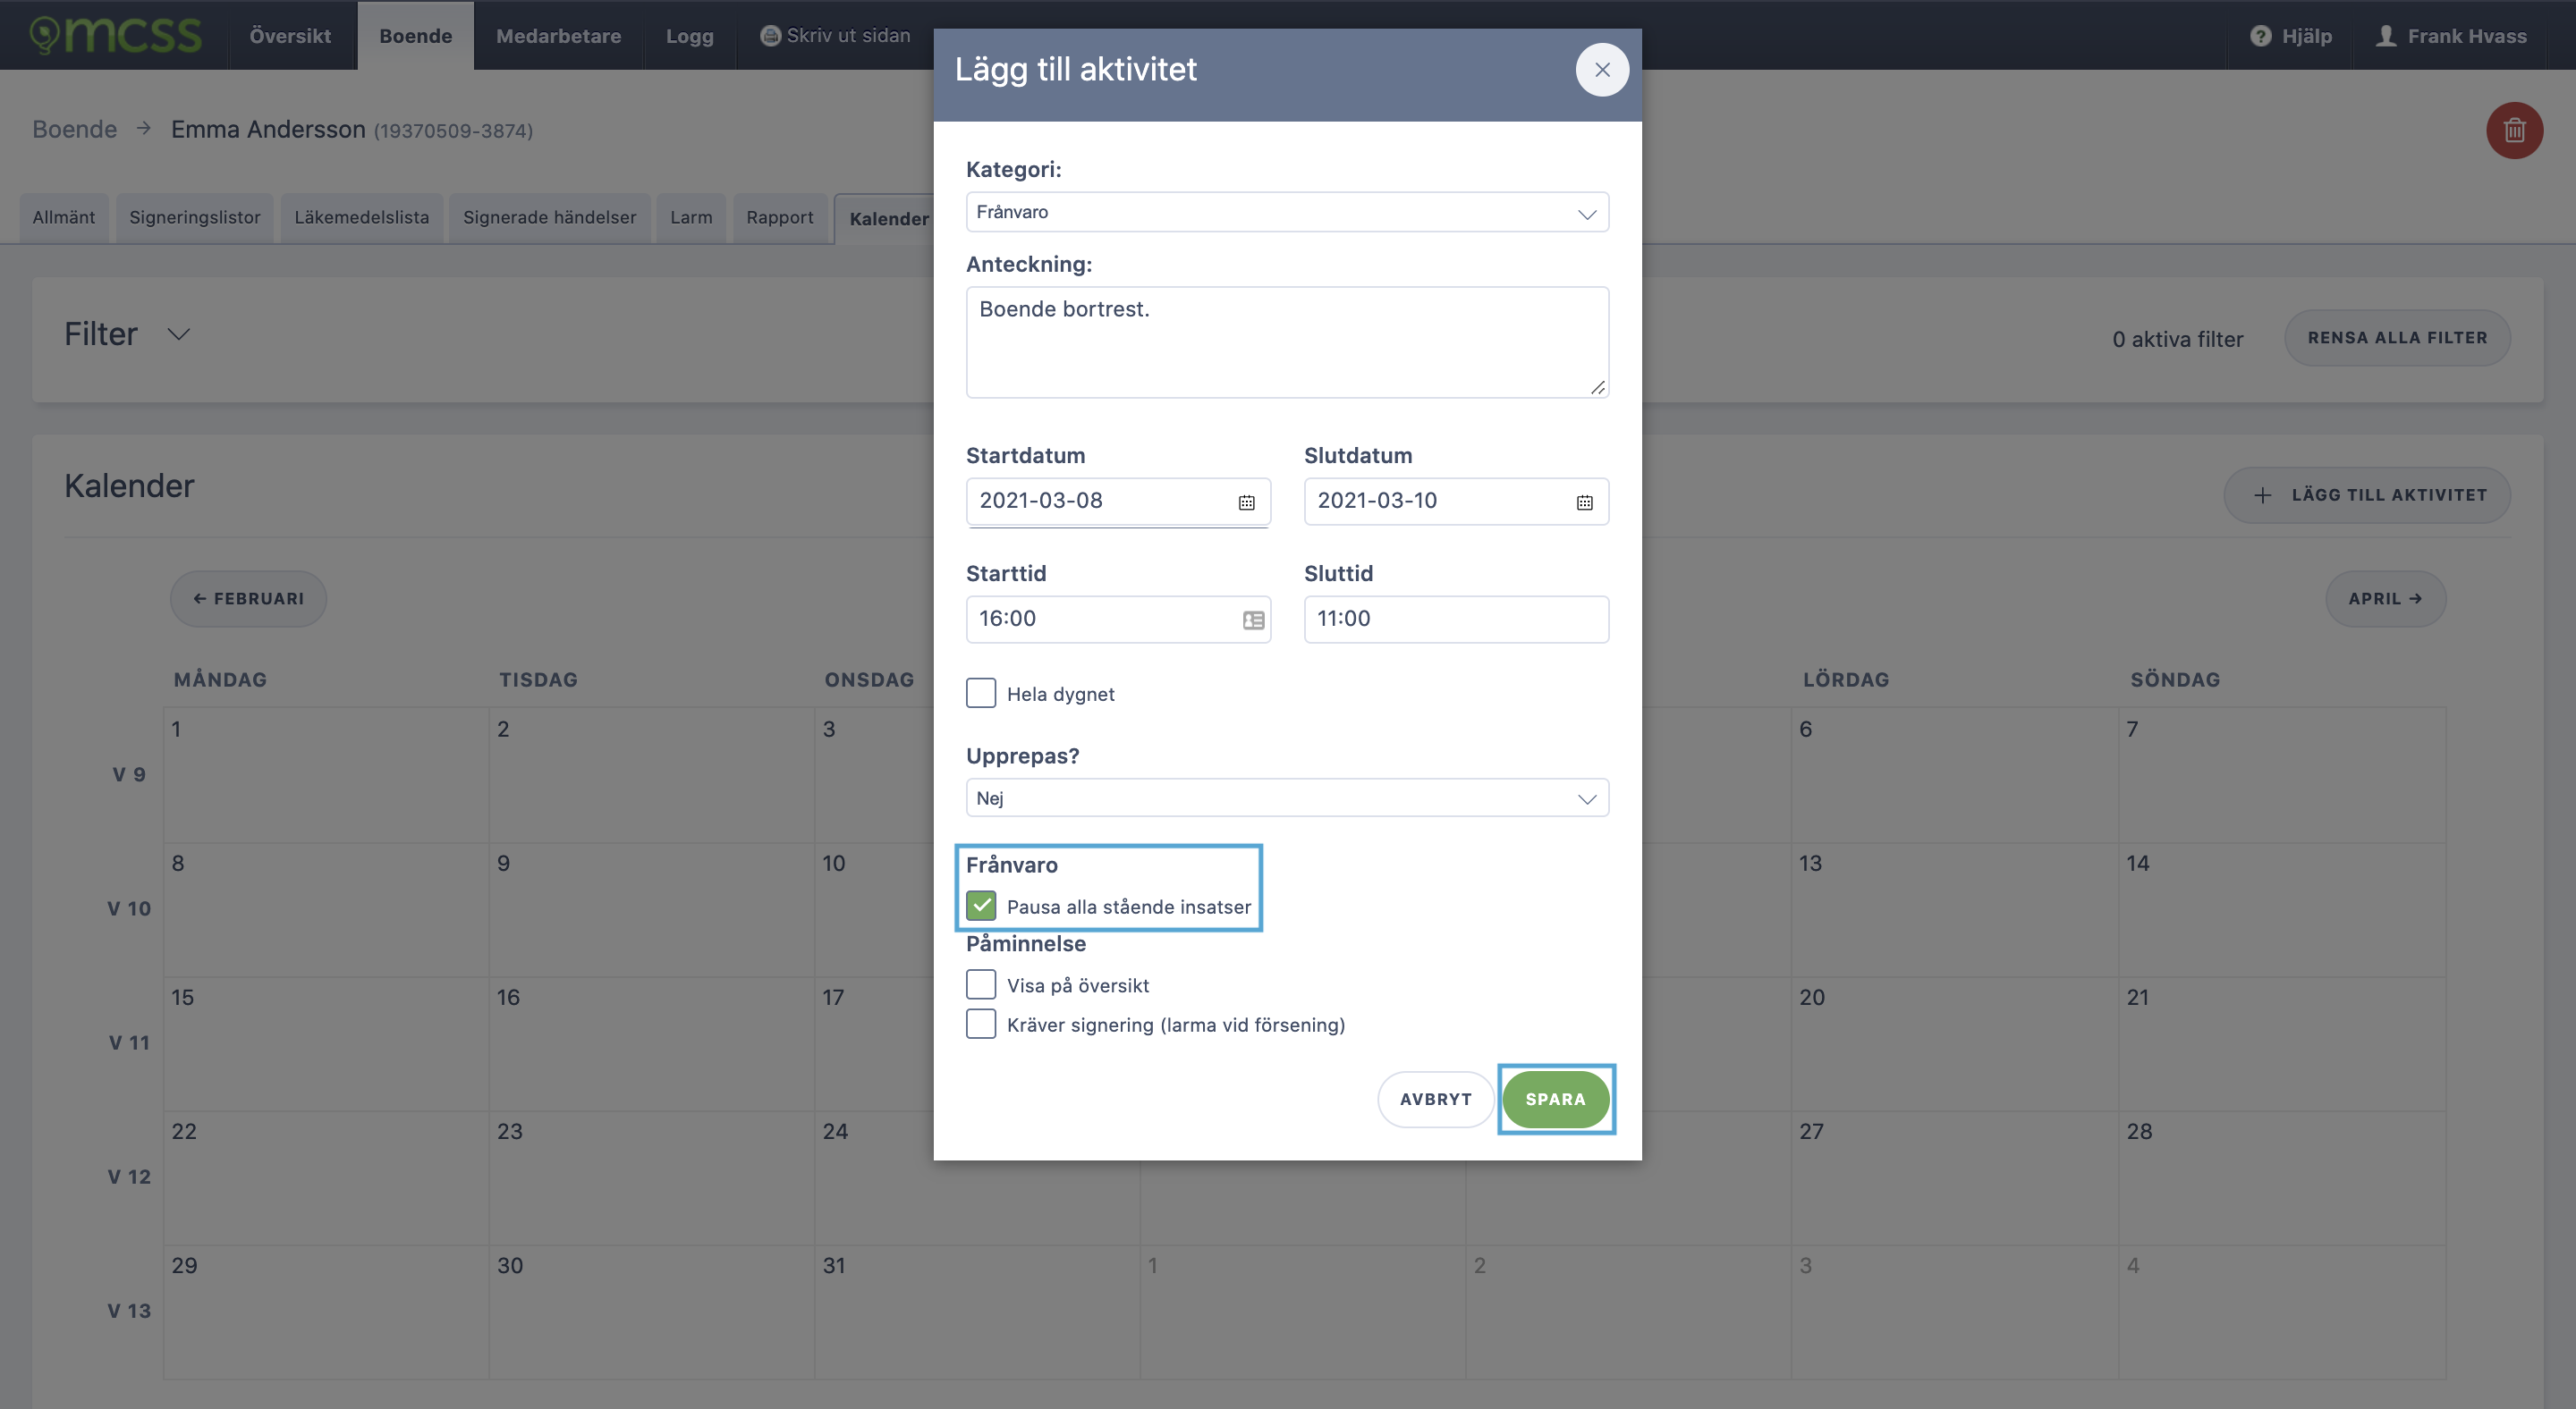This screenshot has height=1409, width=2576.
Task: Switch to the Signeringslistor tab
Action: click(194, 218)
